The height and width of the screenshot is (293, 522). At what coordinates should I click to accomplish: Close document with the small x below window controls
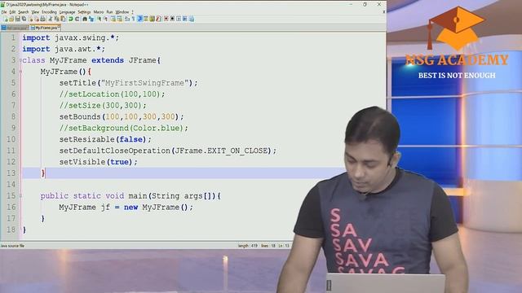tap(383, 12)
